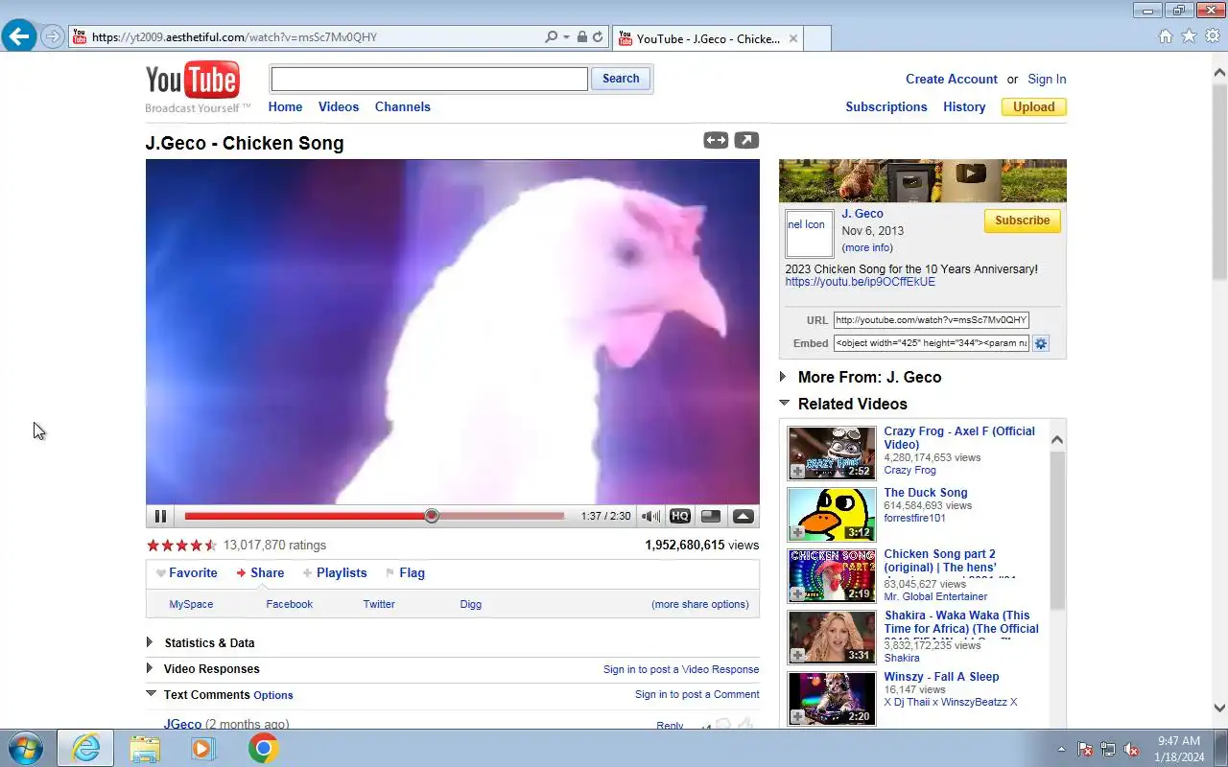Screen dimensions: 1228x767
Task: Click the address bar search magnifier icon
Action: (551, 37)
